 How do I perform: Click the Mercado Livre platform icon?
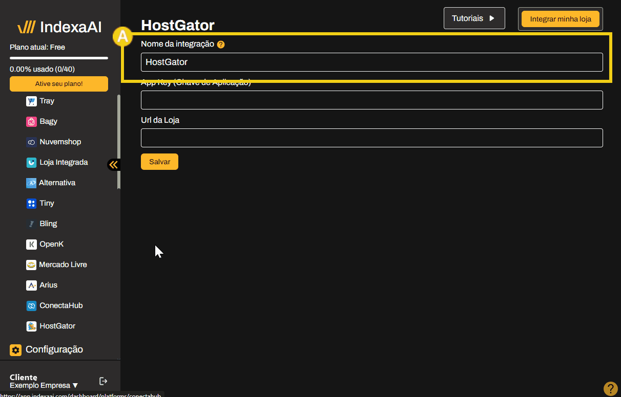coord(31,265)
